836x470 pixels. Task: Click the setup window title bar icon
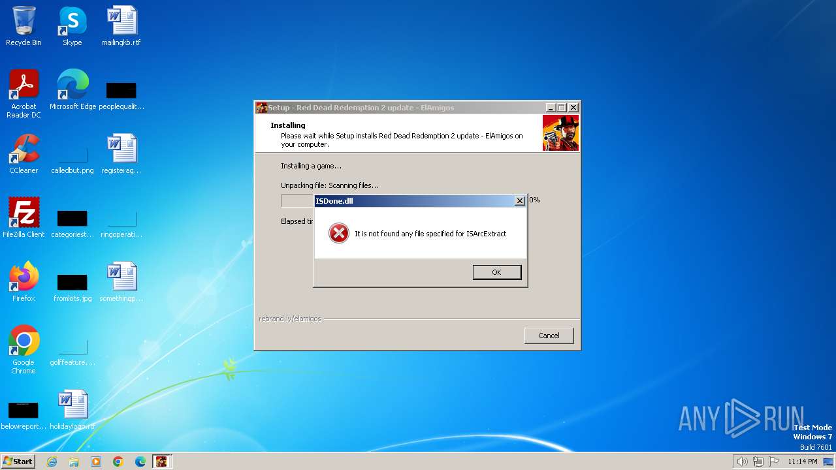click(262, 108)
